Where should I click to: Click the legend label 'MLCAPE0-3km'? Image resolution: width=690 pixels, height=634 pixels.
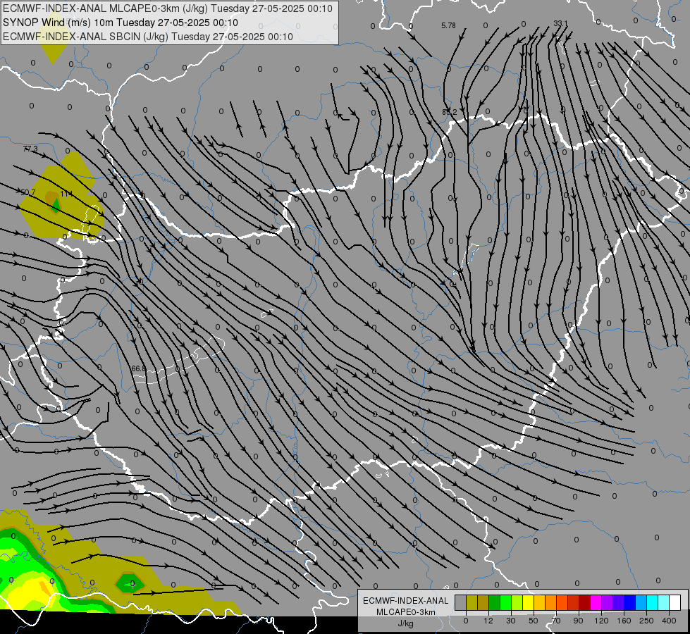pos(406,612)
